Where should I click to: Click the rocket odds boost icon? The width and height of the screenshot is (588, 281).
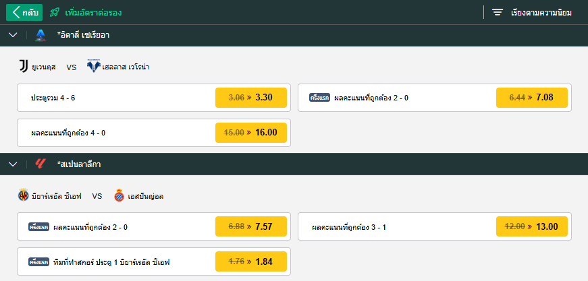point(55,12)
